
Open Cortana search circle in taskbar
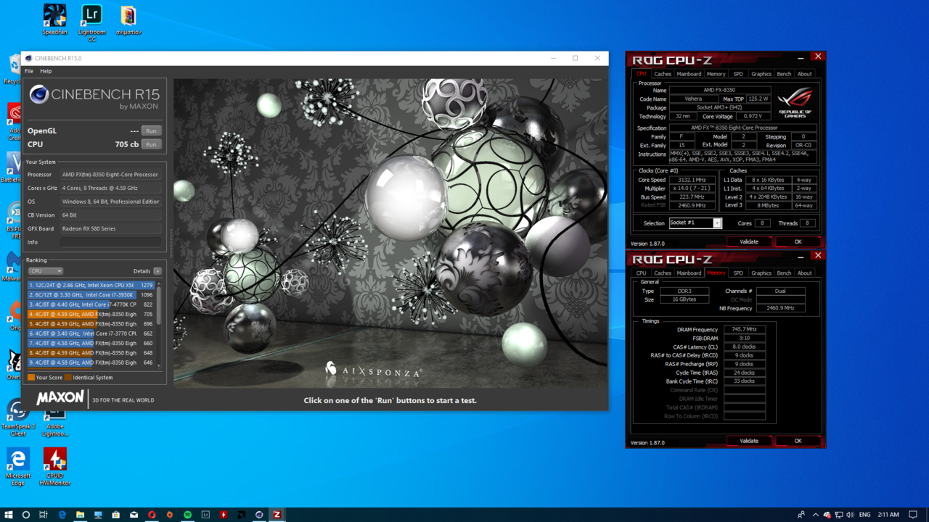tap(26, 515)
